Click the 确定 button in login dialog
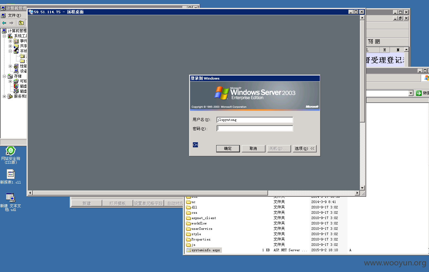 coord(228,149)
